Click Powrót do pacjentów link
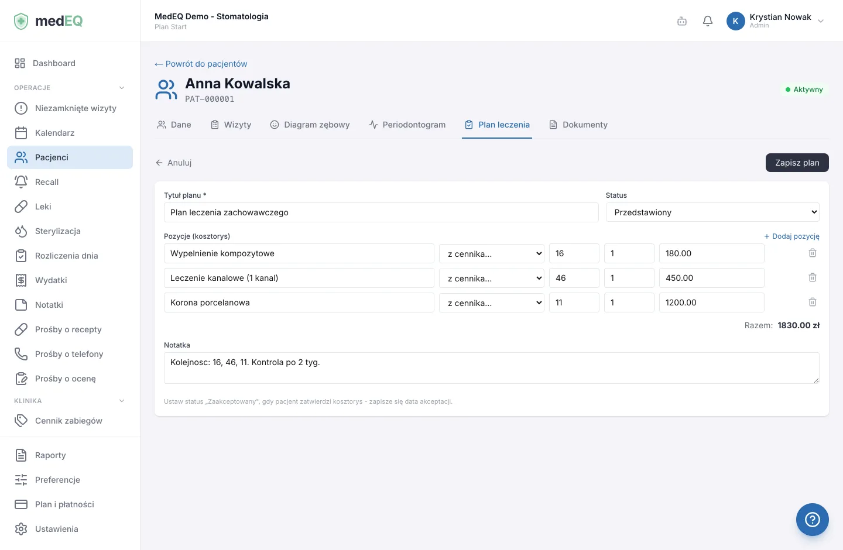The height and width of the screenshot is (550, 843). tap(201, 64)
